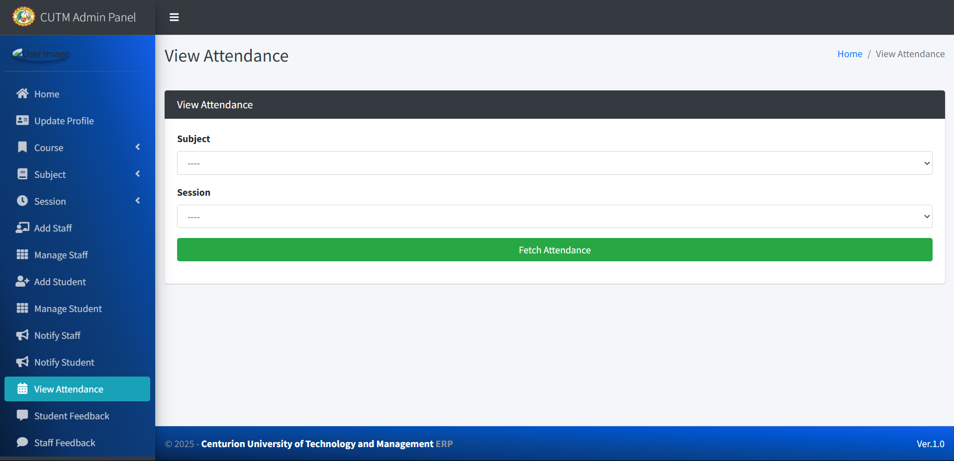Open Update Profile menu item
Viewport: 954px width, 461px height.
77,121
